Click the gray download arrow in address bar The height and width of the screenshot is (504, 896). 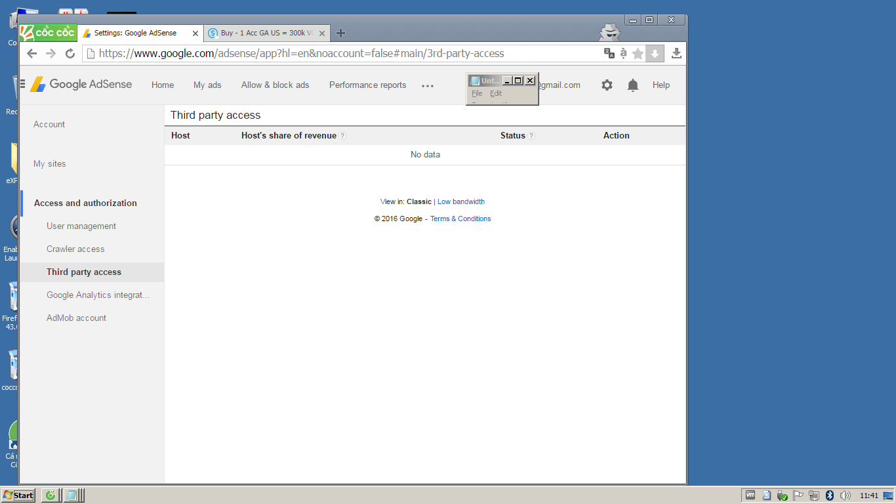[x=655, y=54]
